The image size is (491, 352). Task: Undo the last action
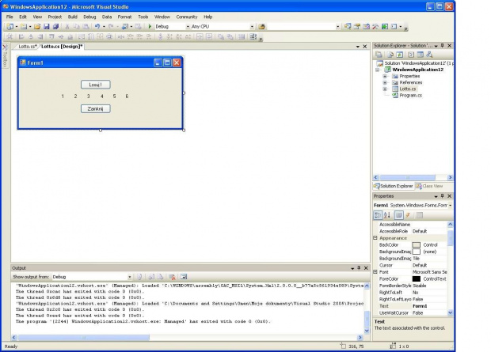click(x=97, y=27)
